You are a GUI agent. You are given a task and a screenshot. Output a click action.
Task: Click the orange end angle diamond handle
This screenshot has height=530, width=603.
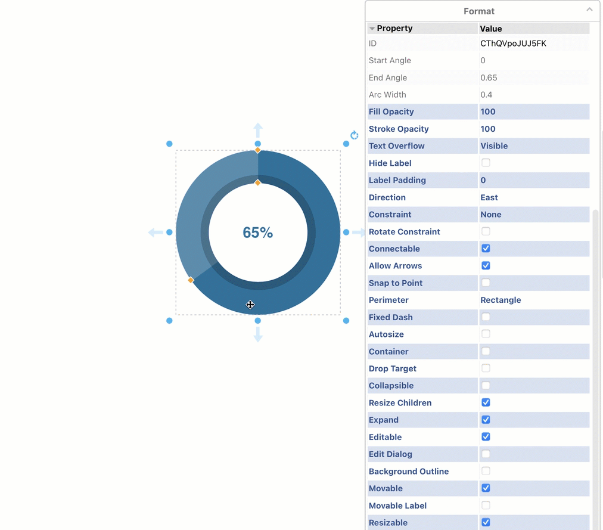191,280
